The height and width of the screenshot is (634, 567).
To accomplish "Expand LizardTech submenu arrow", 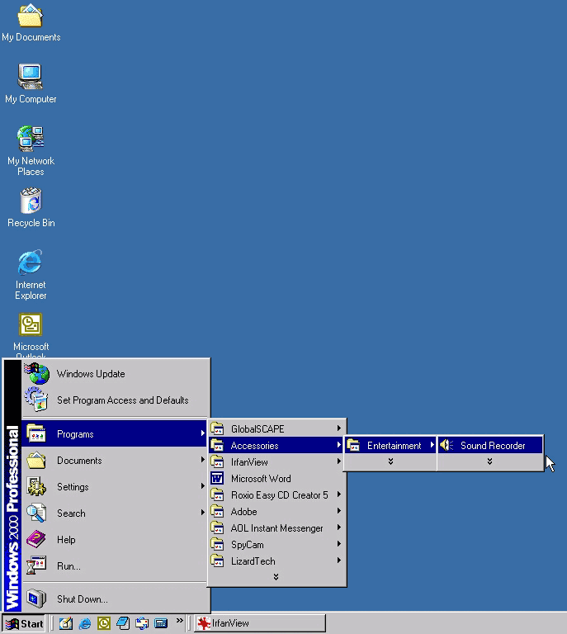I will 339,561.
